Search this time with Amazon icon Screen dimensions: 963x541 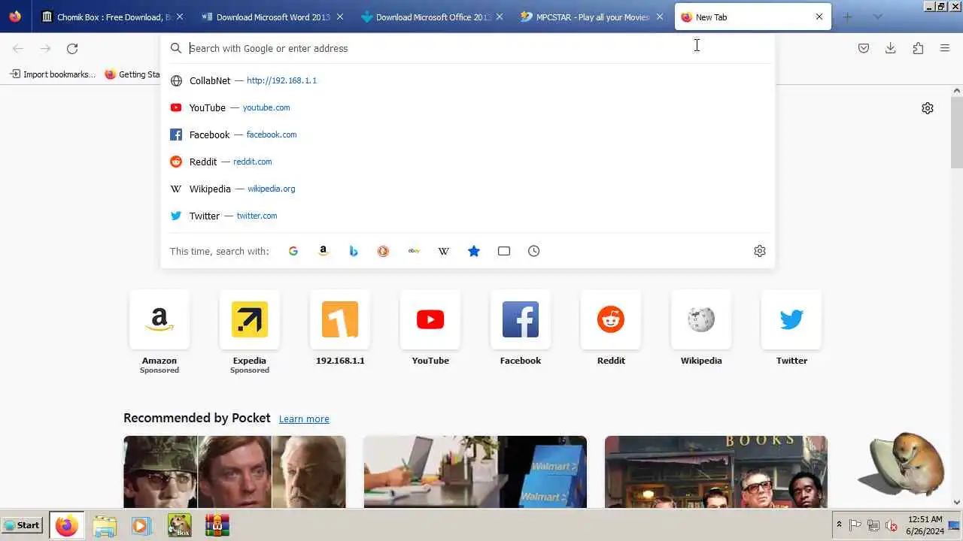pos(324,251)
